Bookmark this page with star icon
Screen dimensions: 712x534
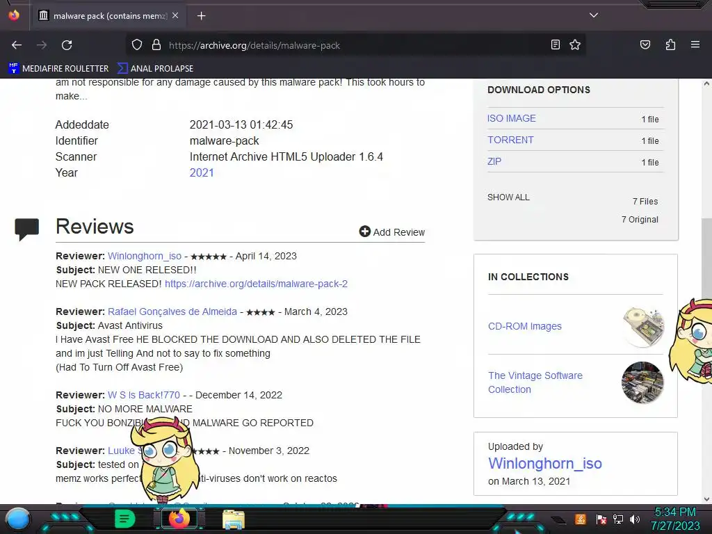575,44
